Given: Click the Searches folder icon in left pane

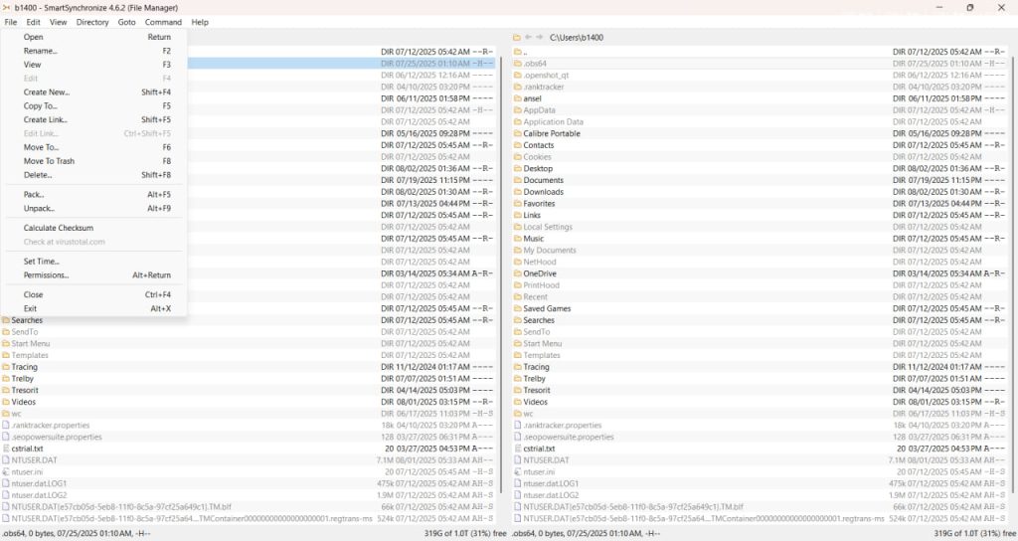Looking at the screenshot, I should point(6,321).
